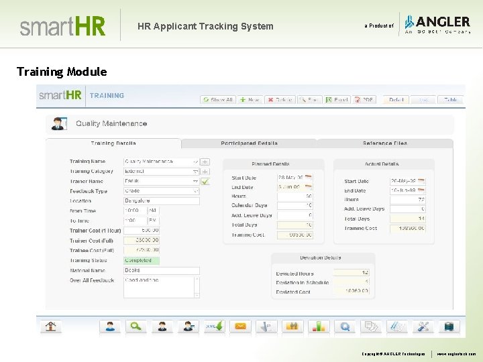Click the PDF export button
This screenshot has height=362, width=483.
click(x=364, y=100)
